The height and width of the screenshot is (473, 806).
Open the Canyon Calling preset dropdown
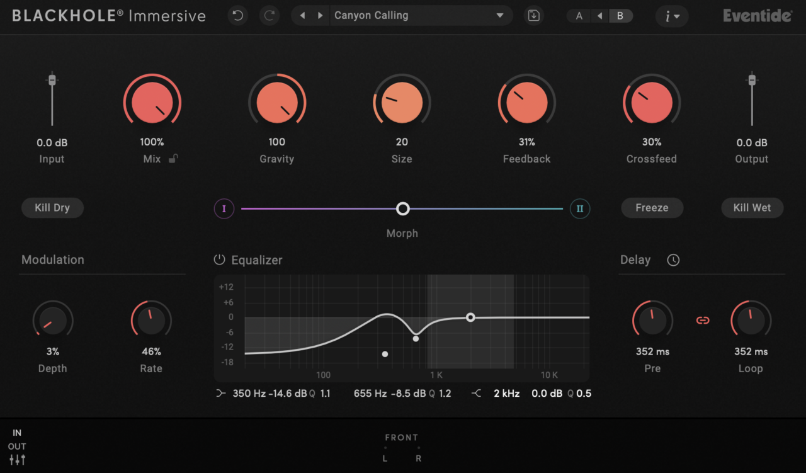pyautogui.click(x=420, y=16)
